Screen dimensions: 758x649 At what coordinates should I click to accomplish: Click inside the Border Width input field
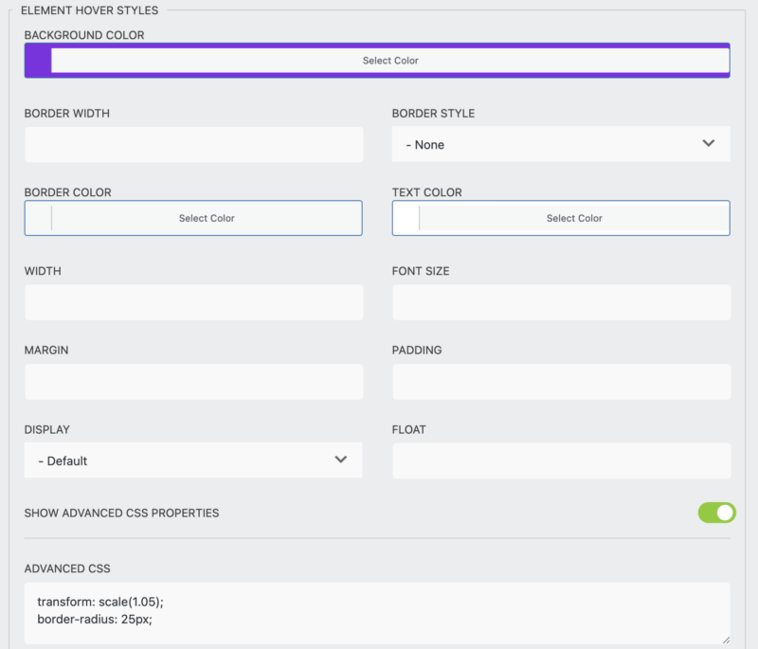coord(193,144)
